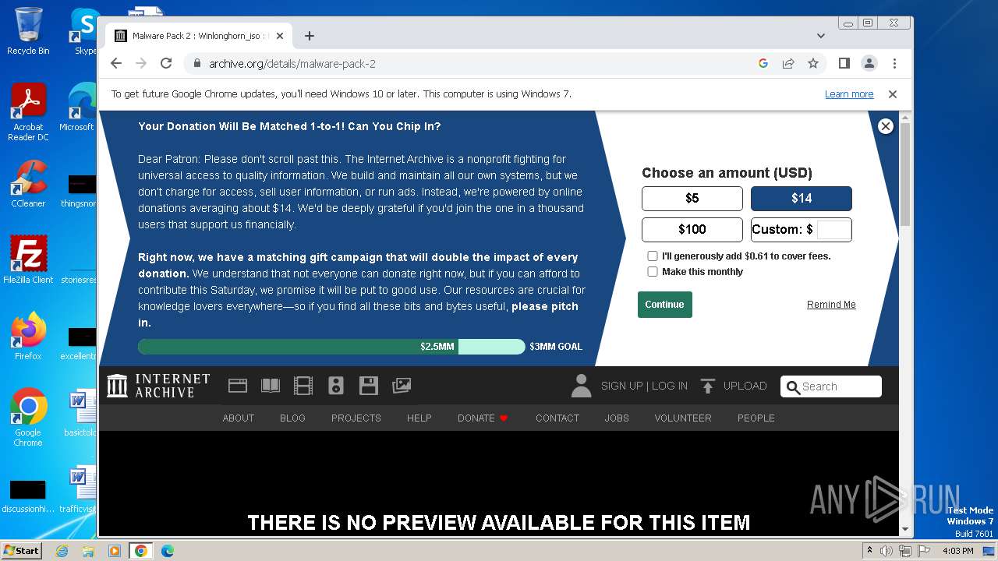
Task: Open Internet Explorer from taskbar
Action: pyautogui.click(x=62, y=551)
